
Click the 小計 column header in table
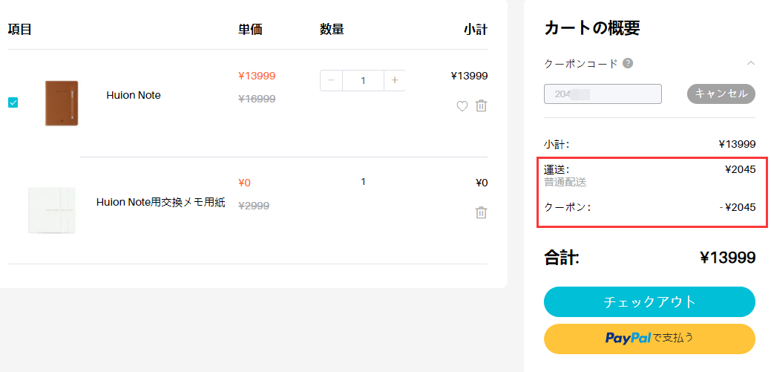476,30
